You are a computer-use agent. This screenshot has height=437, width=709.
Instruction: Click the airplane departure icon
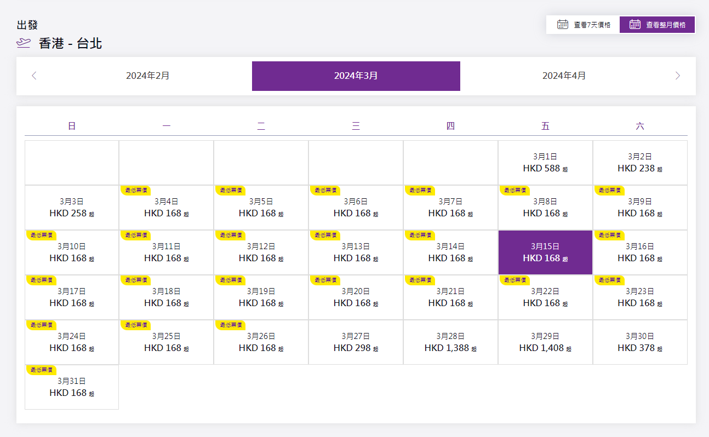coord(24,43)
